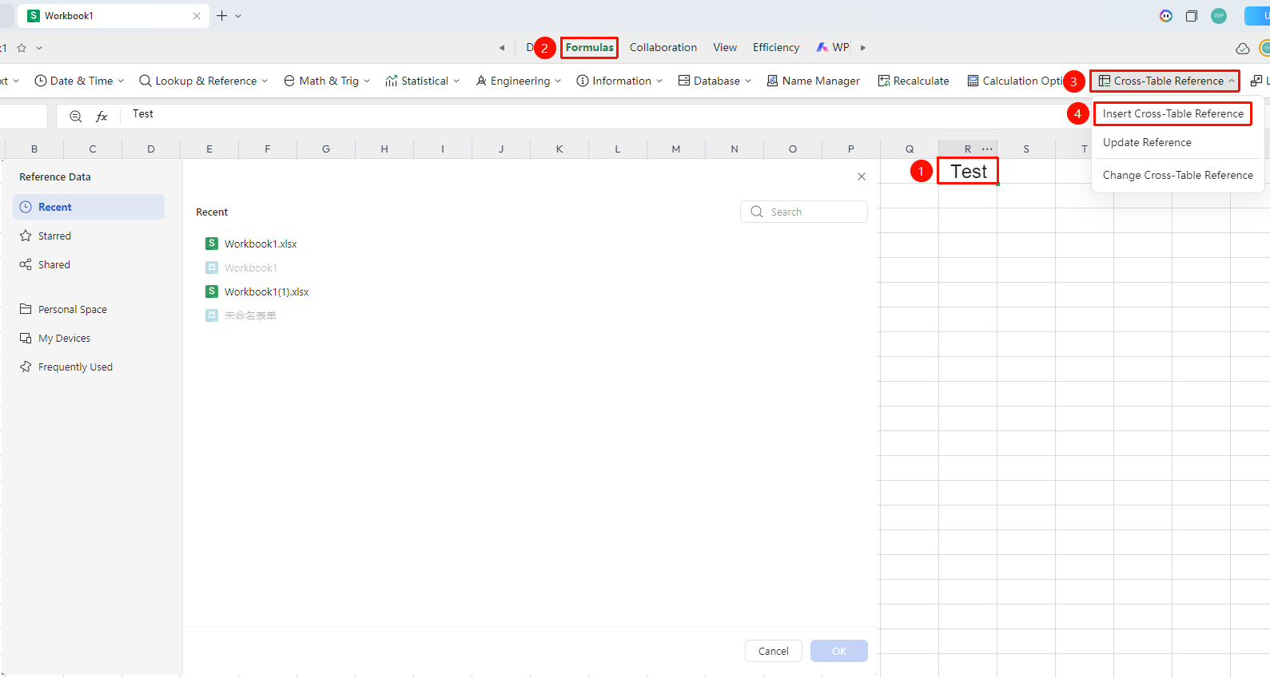Close the Reference Data dialog
Screen dimensions: 1270x678
click(x=862, y=176)
